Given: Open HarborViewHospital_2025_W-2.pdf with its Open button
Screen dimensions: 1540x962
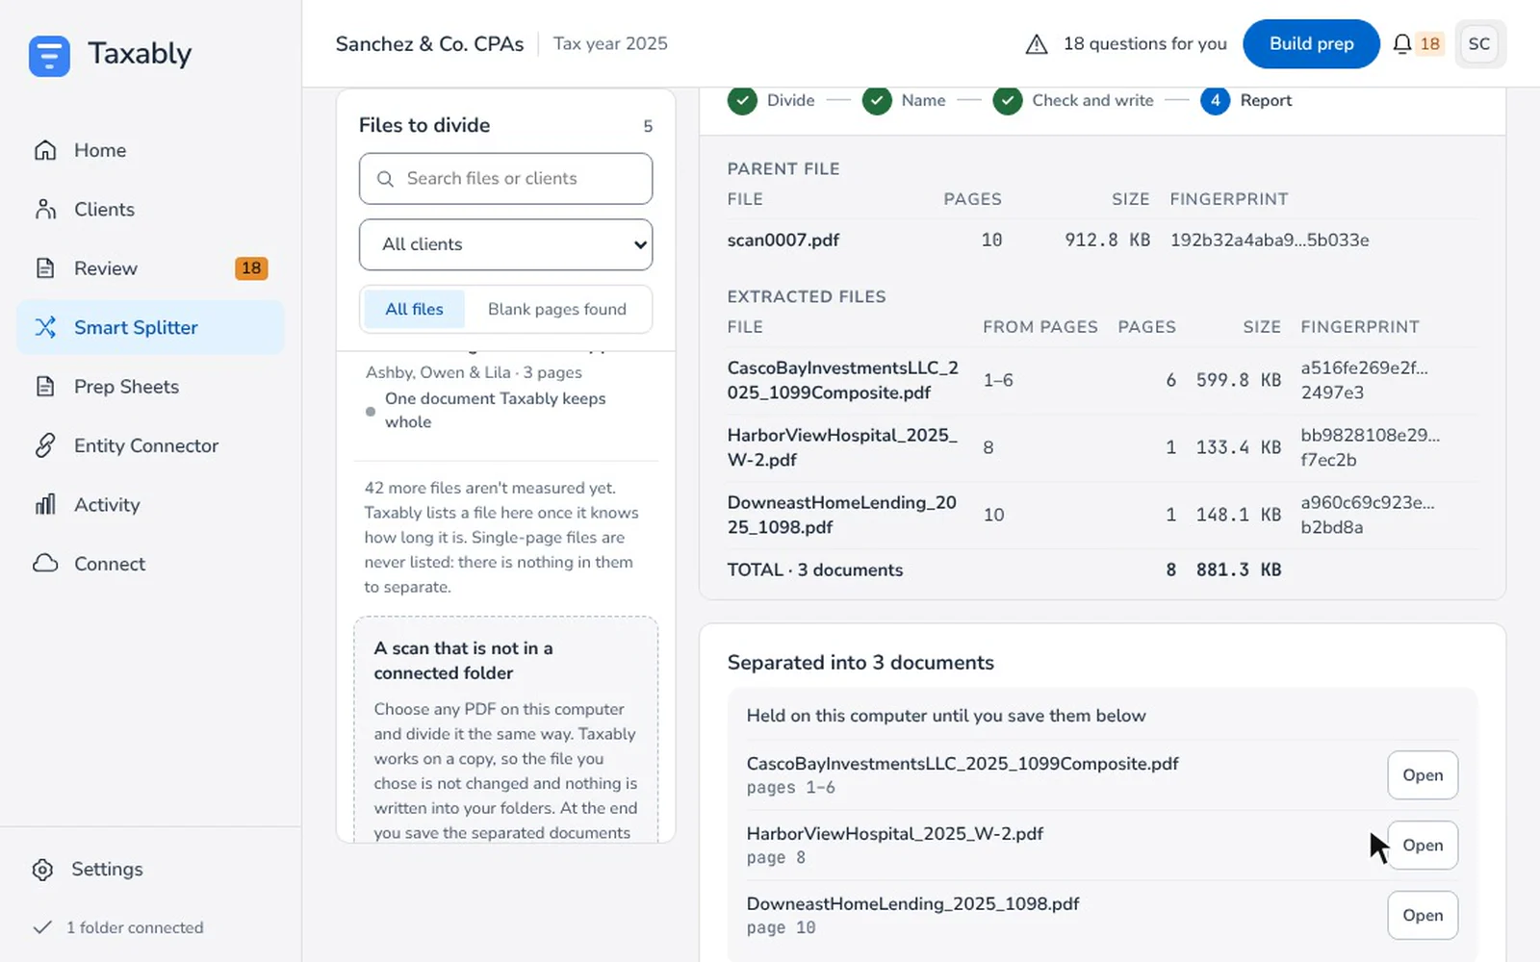Looking at the screenshot, I should tap(1423, 846).
